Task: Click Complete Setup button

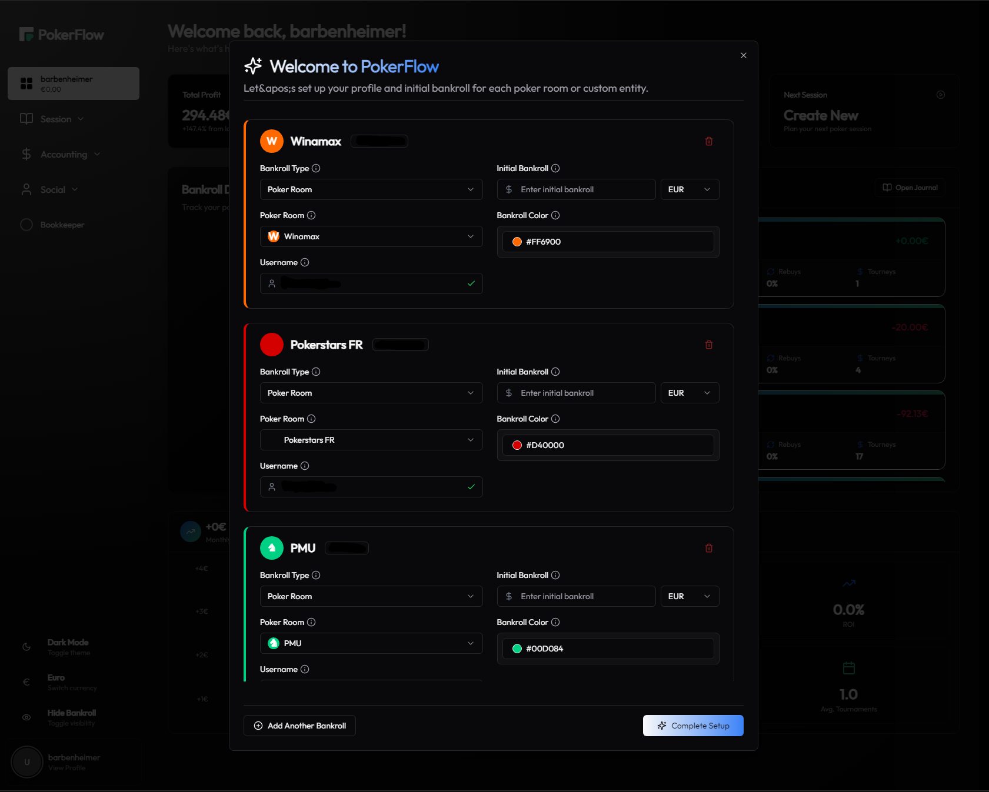Action: (693, 726)
